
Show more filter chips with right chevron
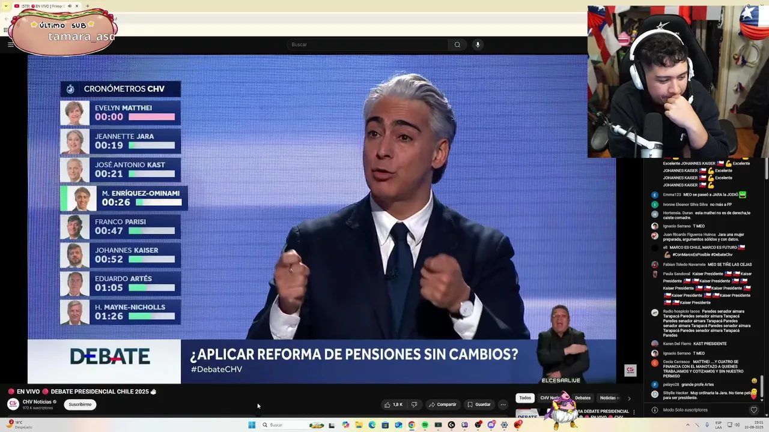coord(629,398)
